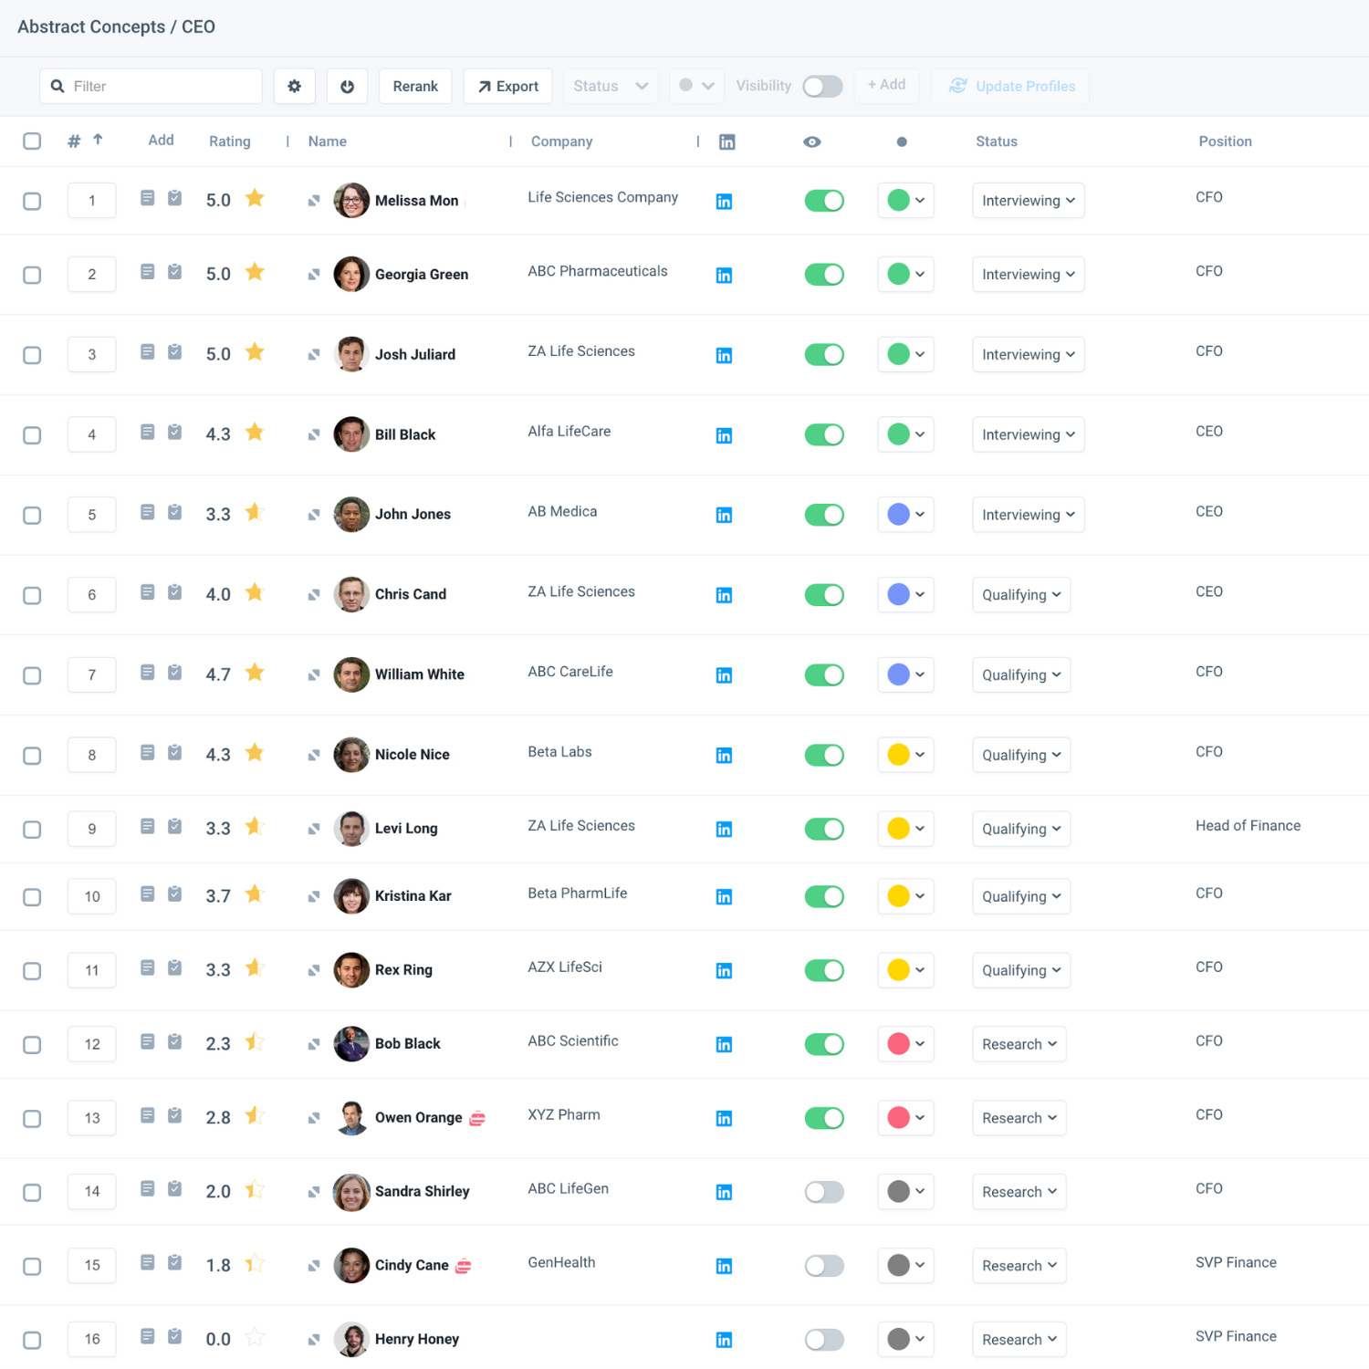The image size is (1369, 1369).
Task: Tick the checkbox for William White's row
Action: pyautogui.click(x=32, y=675)
